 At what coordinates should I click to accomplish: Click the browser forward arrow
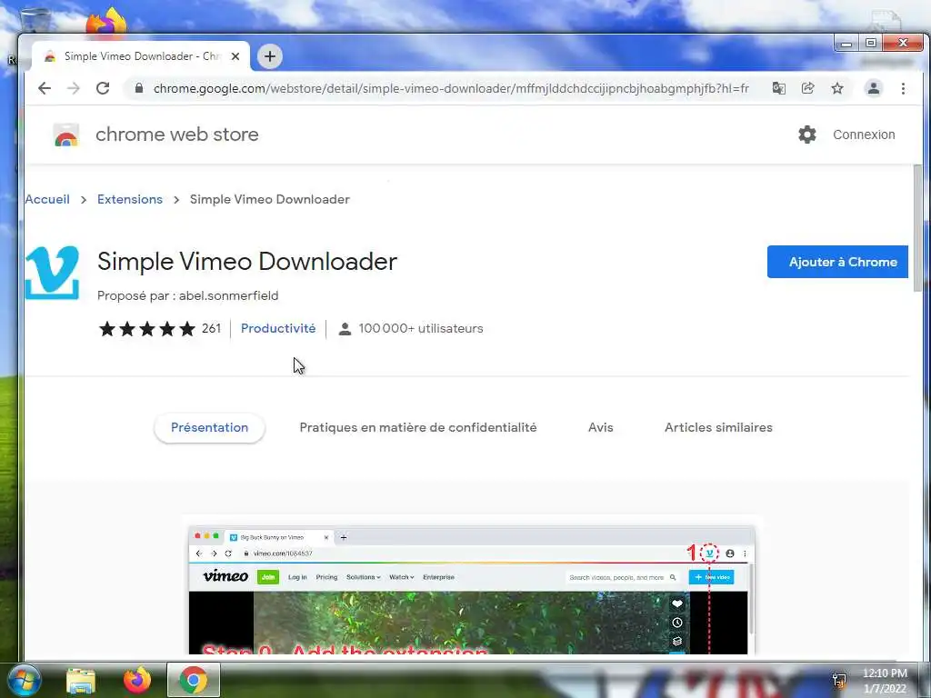74,88
